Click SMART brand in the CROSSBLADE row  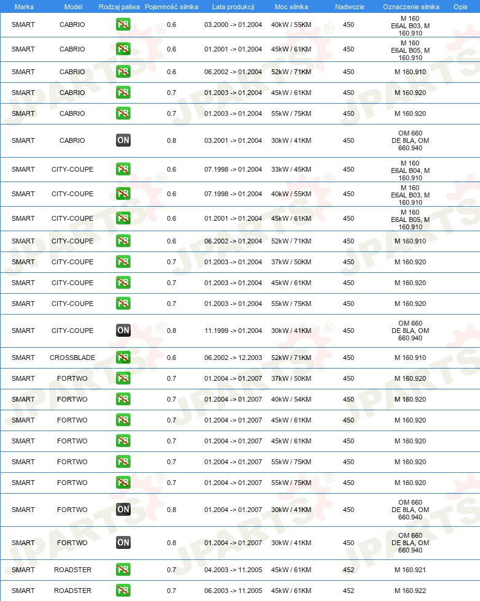(23, 358)
